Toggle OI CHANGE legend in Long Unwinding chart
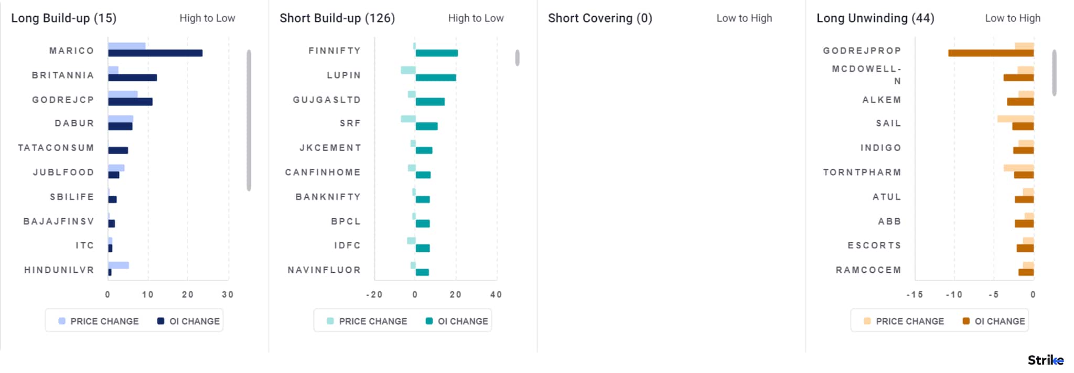Image resolution: width=1074 pixels, height=373 pixels. pyautogui.click(x=994, y=321)
